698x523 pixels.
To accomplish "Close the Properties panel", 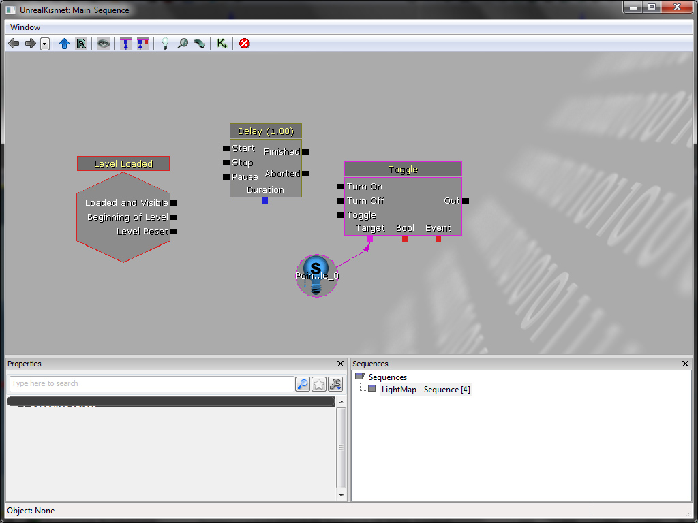I will point(341,364).
